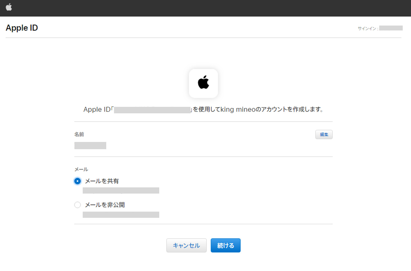Click the メール section label
The width and height of the screenshot is (411, 271).
tap(81, 169)
